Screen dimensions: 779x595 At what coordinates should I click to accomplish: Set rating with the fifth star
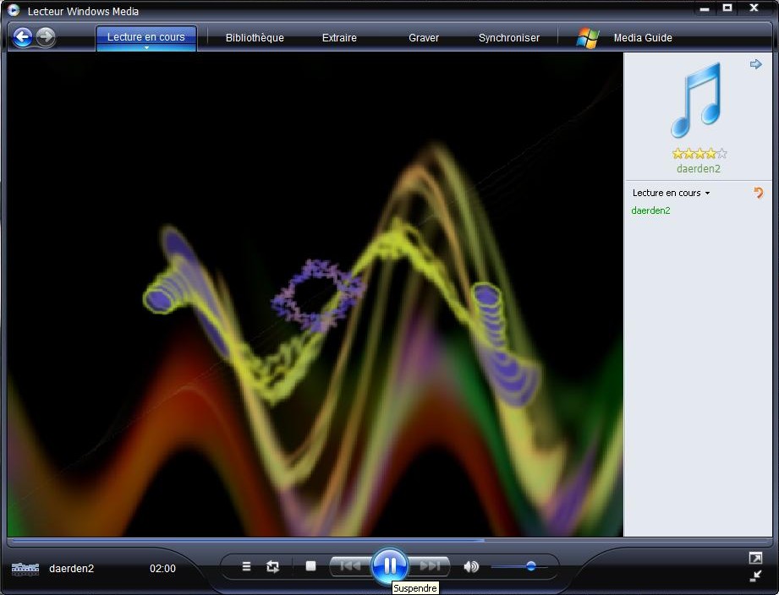point(721,153)
